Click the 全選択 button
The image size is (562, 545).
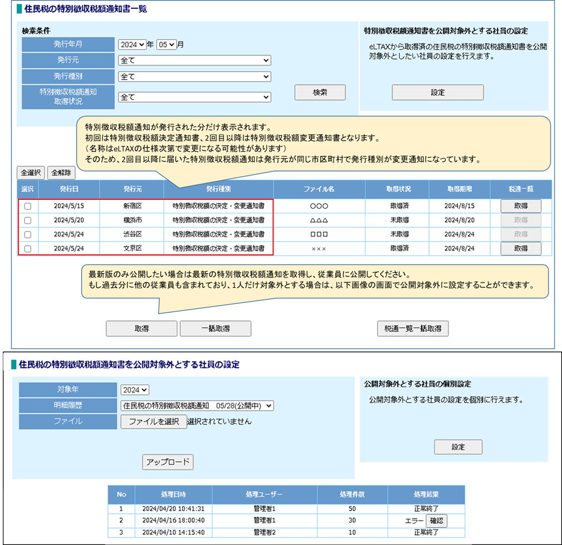(x=30, y=173)
